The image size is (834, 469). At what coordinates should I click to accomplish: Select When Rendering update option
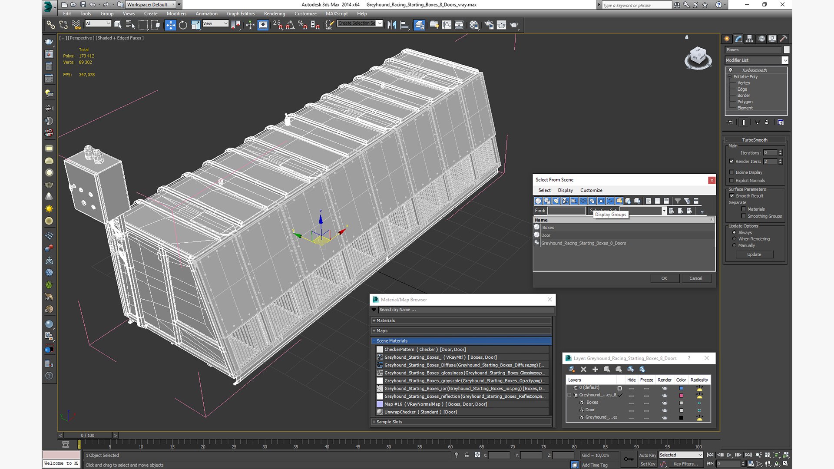click(x=735, y=239)
